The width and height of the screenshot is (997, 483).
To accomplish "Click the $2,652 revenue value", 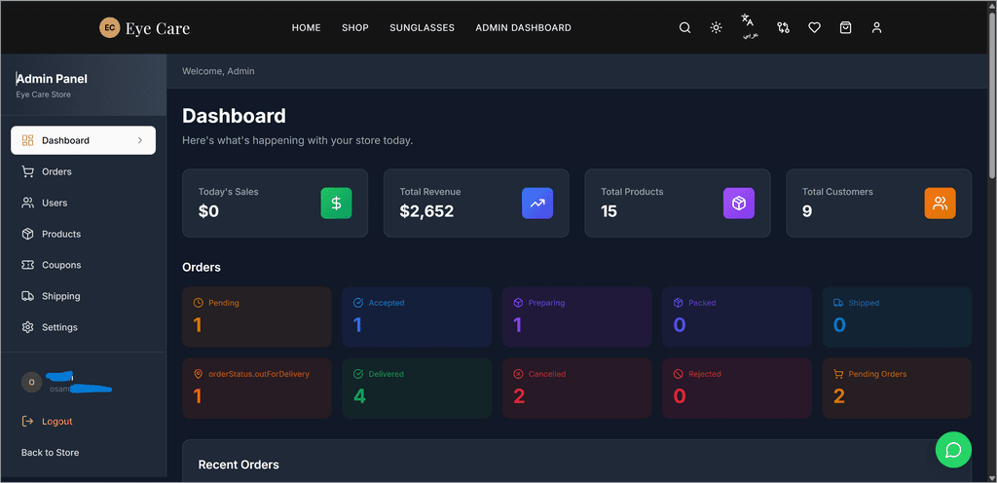I will click(426, 211).
